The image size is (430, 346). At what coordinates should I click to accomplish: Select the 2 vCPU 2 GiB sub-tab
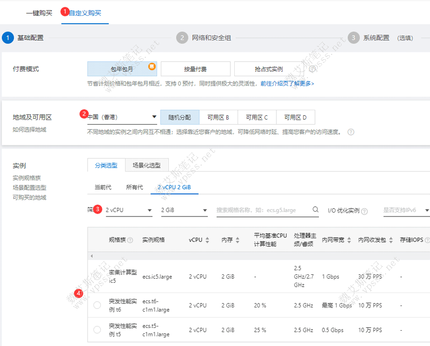point(174,187)
